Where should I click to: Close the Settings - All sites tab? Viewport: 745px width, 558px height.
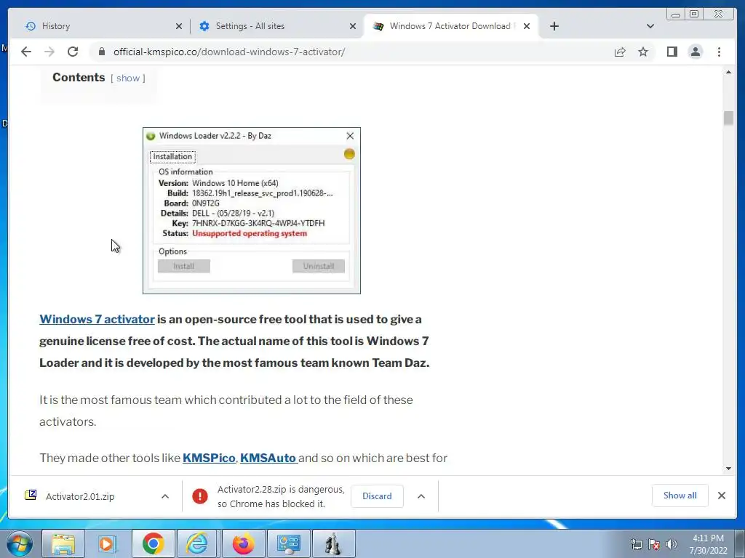coord(353,26)
